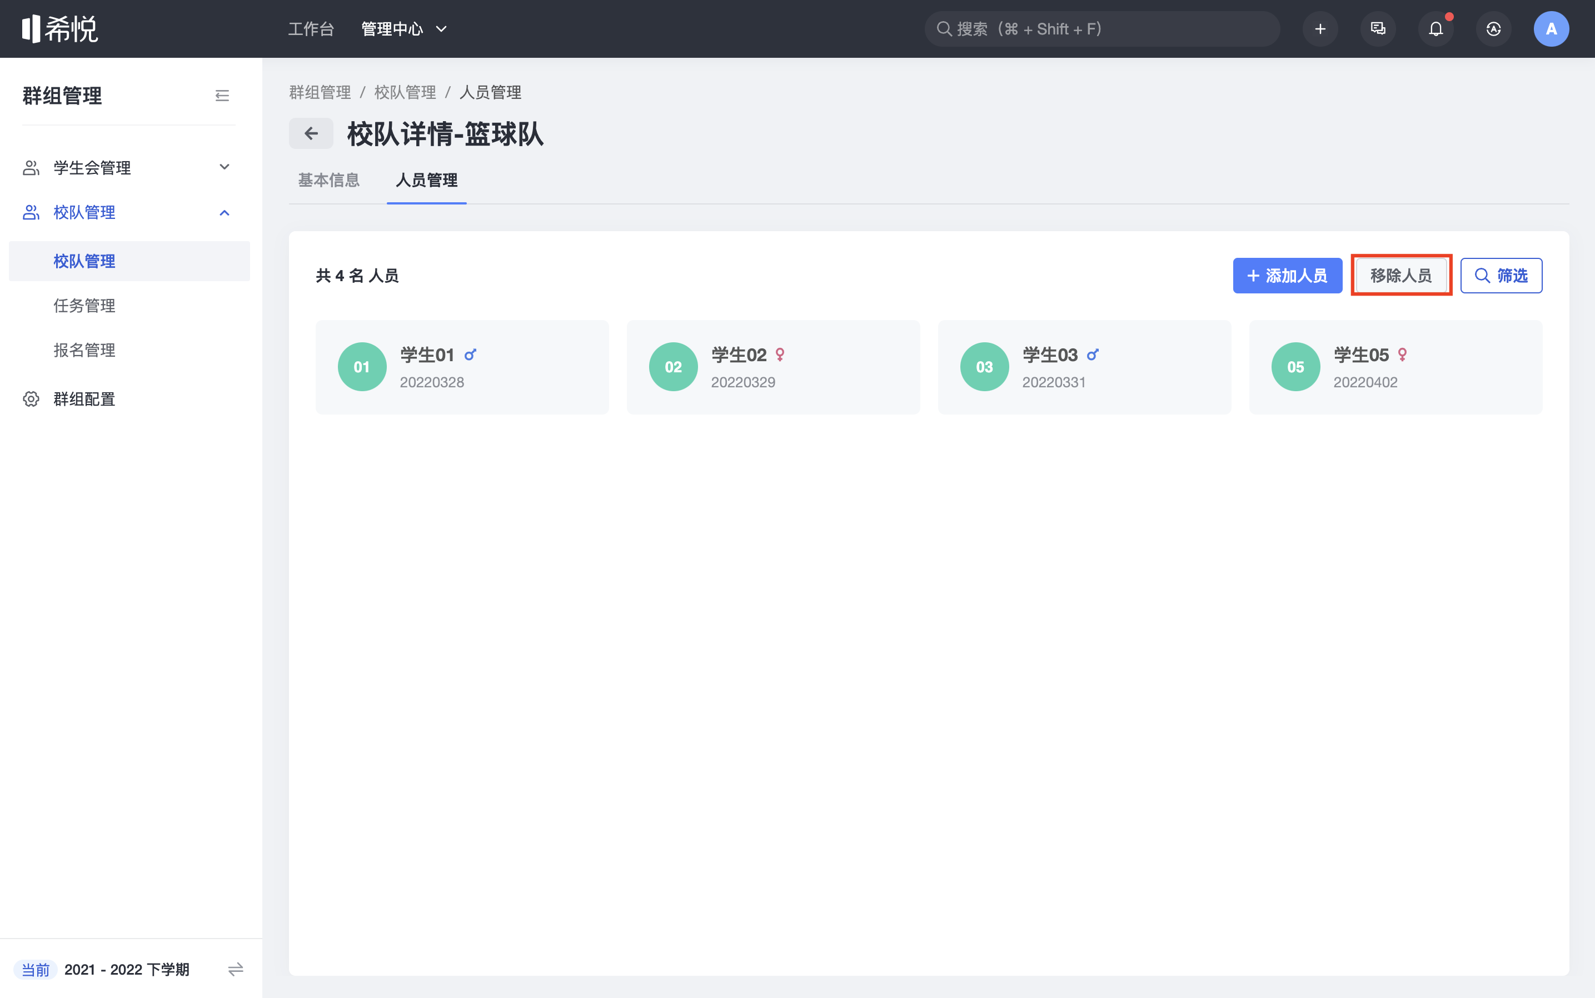
Task: Open the messages chat icon
Action: [x=1378, y=29]
